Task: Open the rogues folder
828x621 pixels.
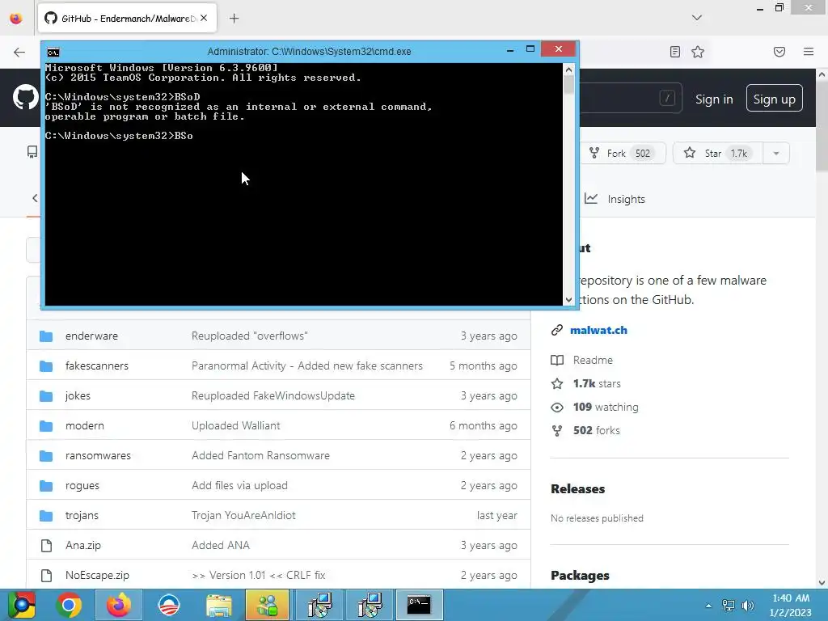Action: (82, 485)
